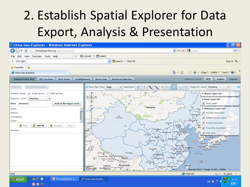Open the Safety menu dropdown

point(215,72)
